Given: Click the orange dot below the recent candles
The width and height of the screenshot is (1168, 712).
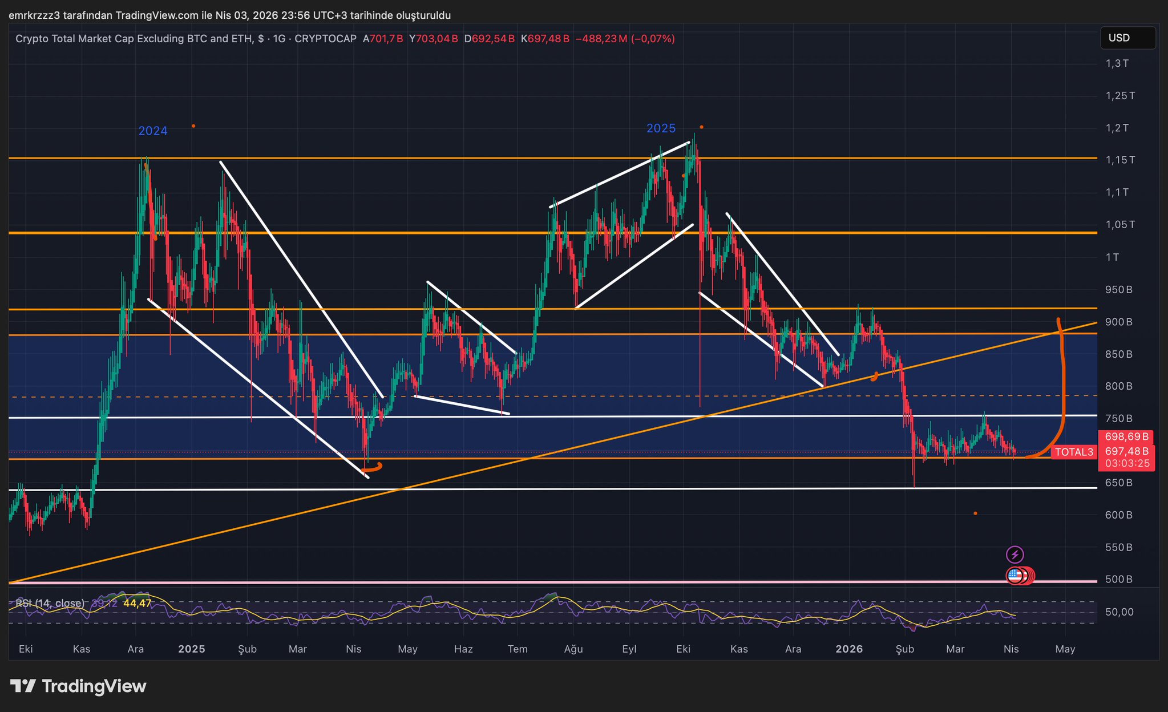Looking at the screenshot, I should [975, 513].
